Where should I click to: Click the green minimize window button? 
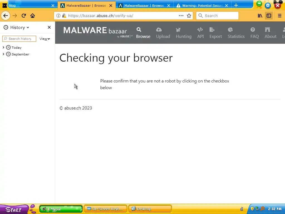point(259,4)
